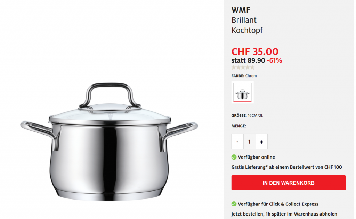
Task: Decrease quantity with the minus button
Action: tap(237, 141)
